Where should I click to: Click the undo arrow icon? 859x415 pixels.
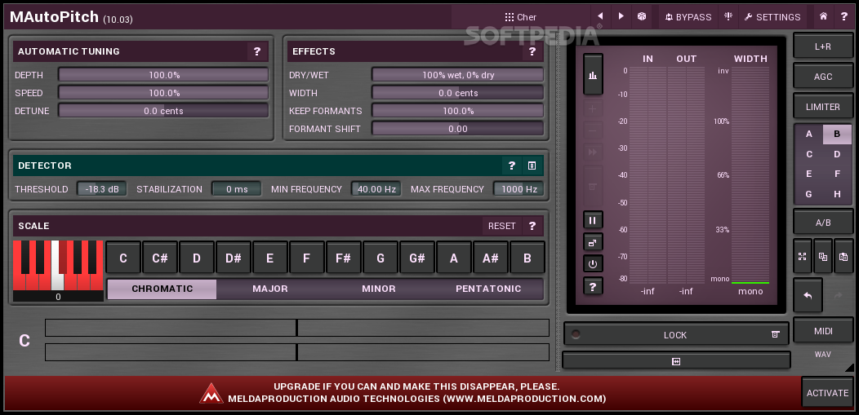pos(808,295)
